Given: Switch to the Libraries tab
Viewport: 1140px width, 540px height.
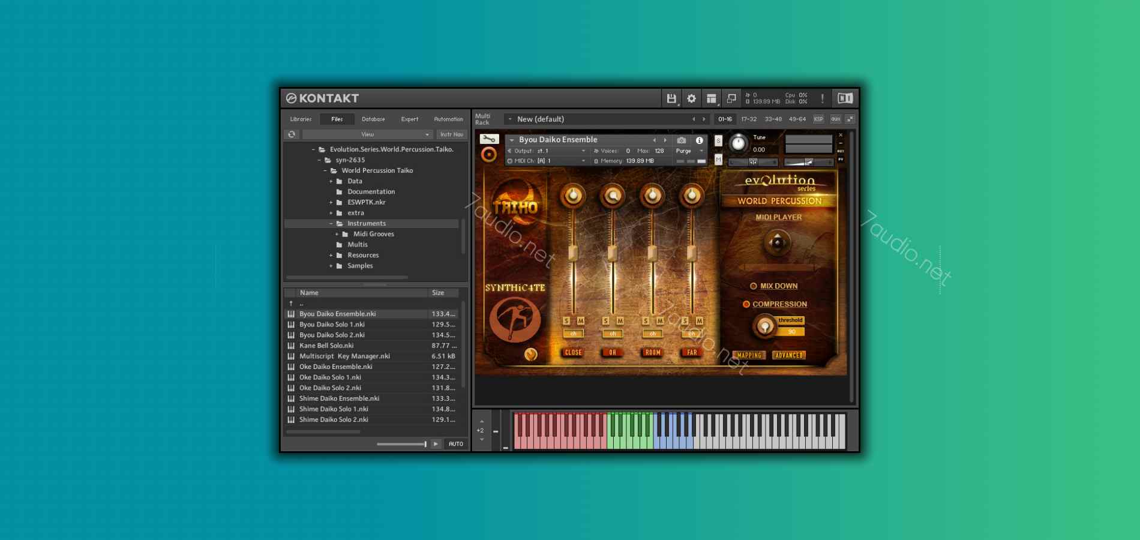Looking at the screenshot, I should [301, 119].
